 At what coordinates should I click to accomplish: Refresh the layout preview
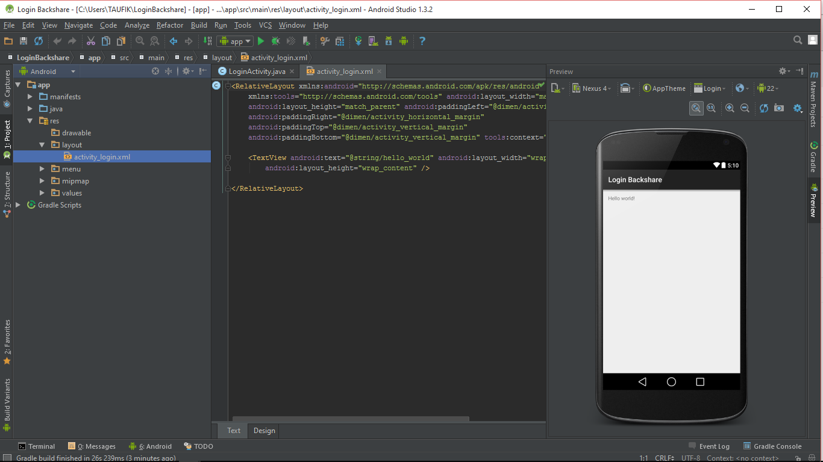763,108
